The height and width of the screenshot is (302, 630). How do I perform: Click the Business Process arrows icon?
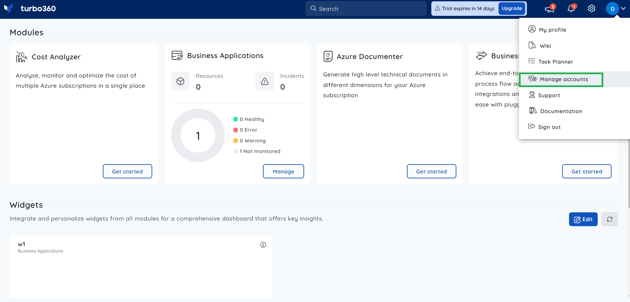pos(481,55)
